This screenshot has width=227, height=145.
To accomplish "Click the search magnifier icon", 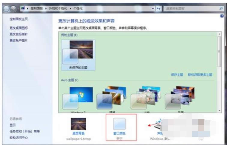I will [221, 9].
